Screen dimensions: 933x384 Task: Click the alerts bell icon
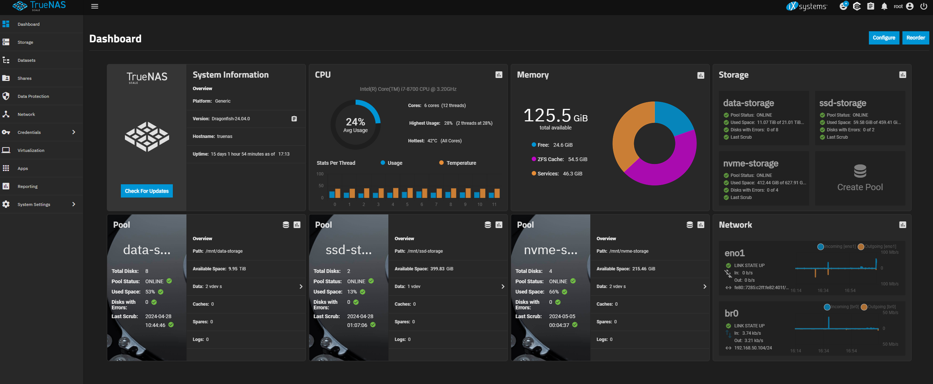click(x=884, y=6)
